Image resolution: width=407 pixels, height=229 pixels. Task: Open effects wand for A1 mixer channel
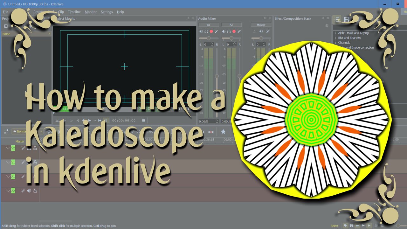tap(216, 31)
